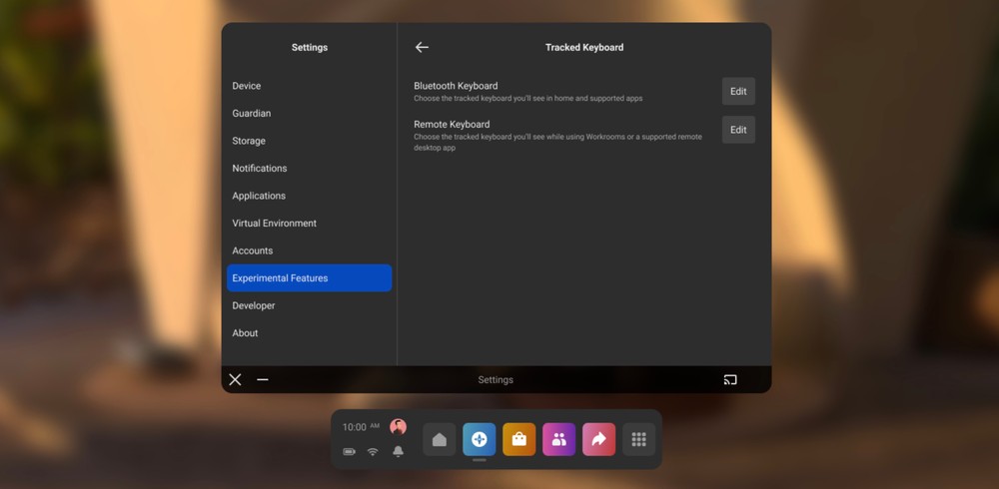
Task: Edit the Bluetooth Keyboard setting
Action: (x=738, y=91)
